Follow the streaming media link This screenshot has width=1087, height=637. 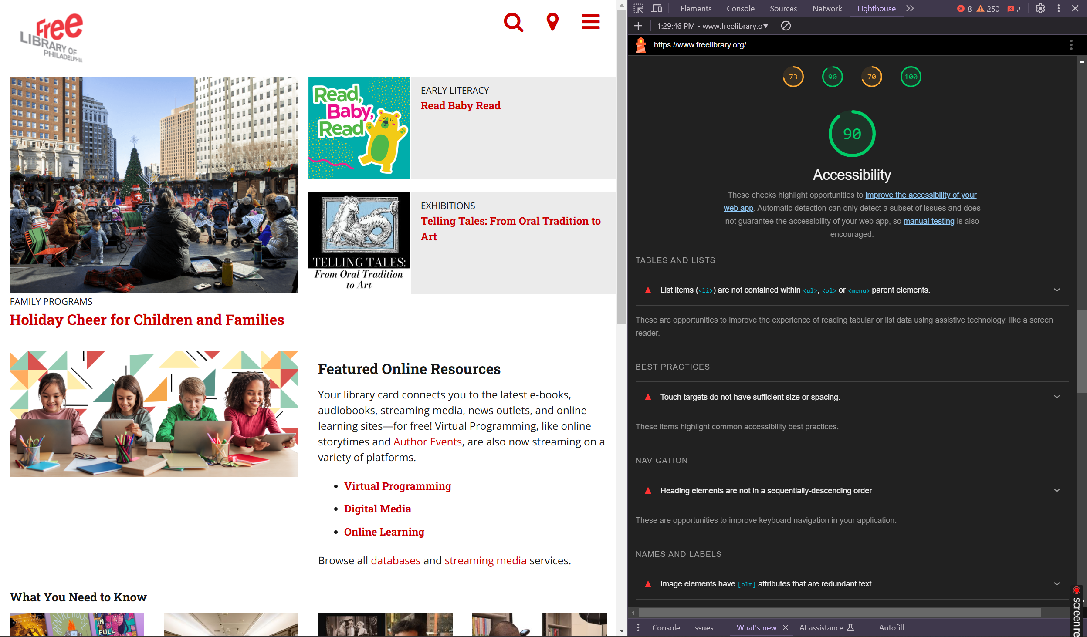485,560
